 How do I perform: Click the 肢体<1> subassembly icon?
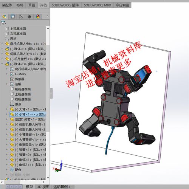point(7,49)
